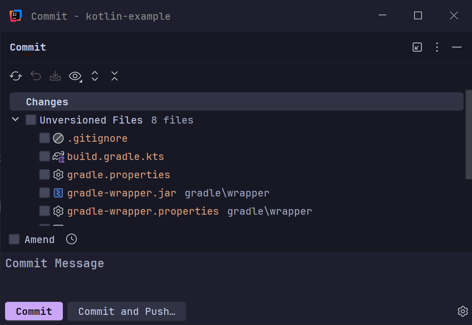Open the three-dot options menu
Screen dimensions: 472x325
tap(437, 47)
